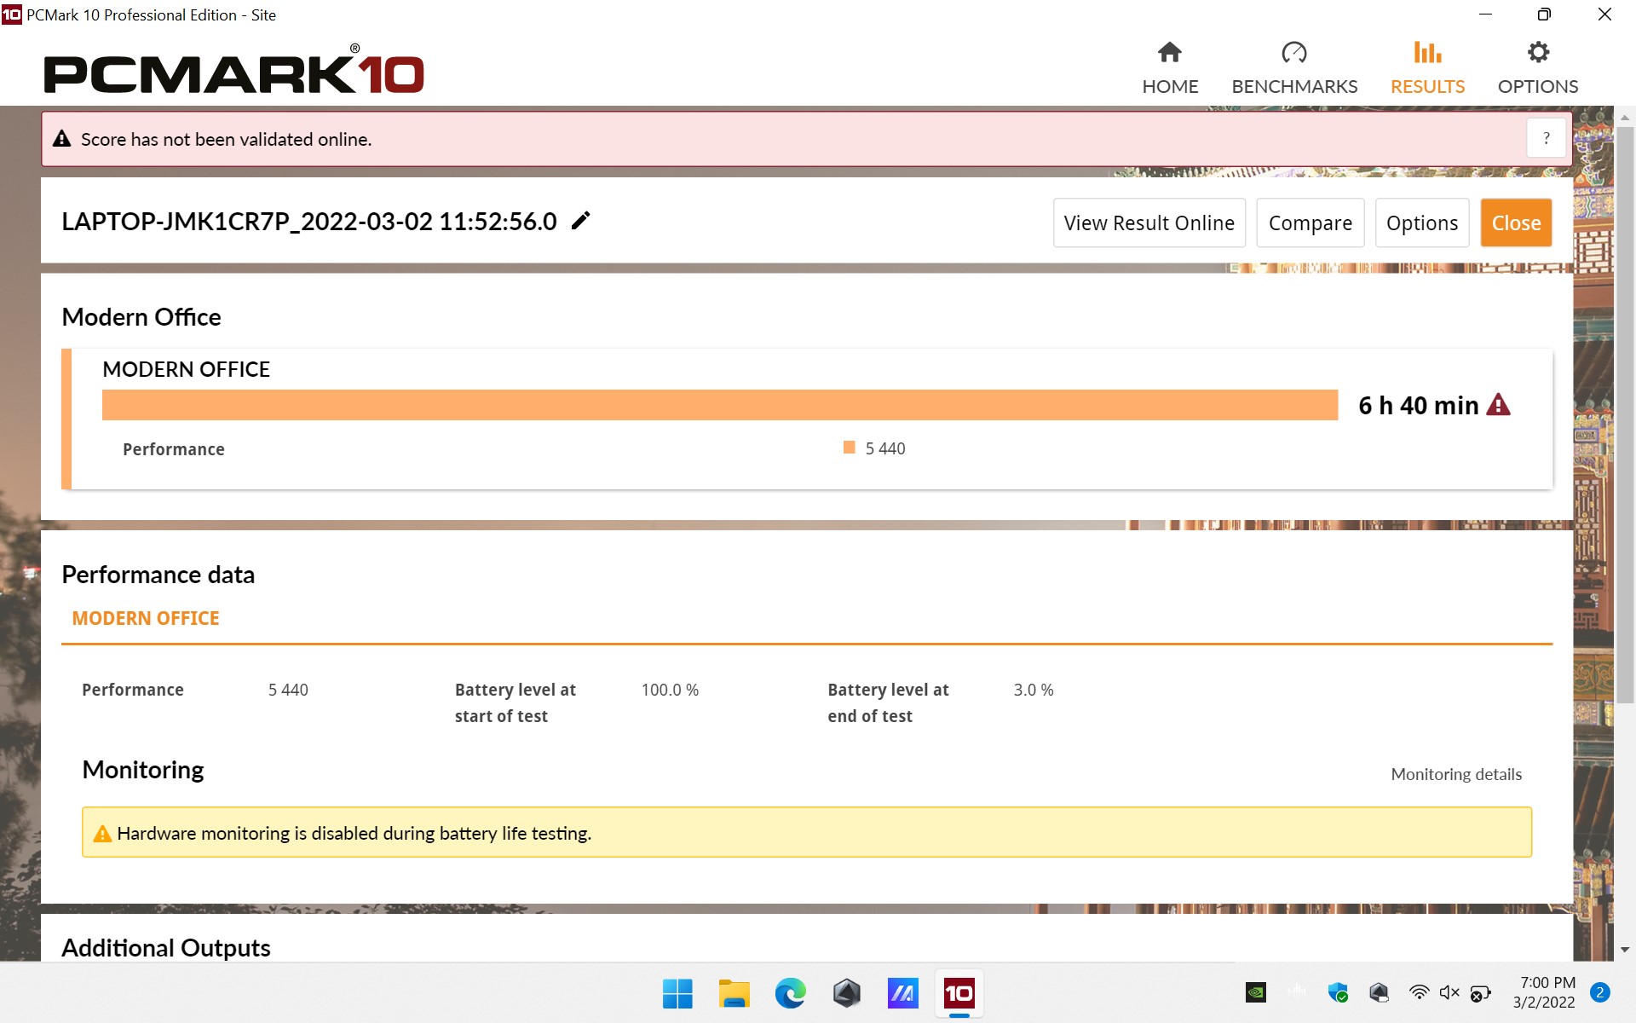The width and height of the screenshot is (1636, 1023).
Task: Click the PCMARK 10 logo
Action: (233, 70)
